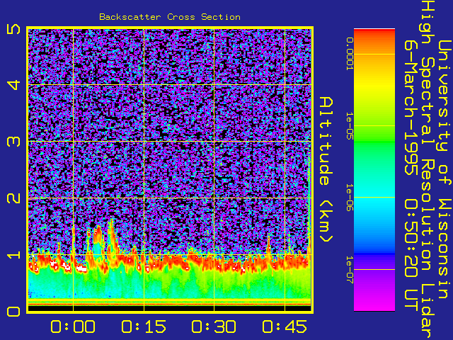The image size is (453, 340).
Task: Click the colorbar label '1e-05'
Action: coord(350,126)
